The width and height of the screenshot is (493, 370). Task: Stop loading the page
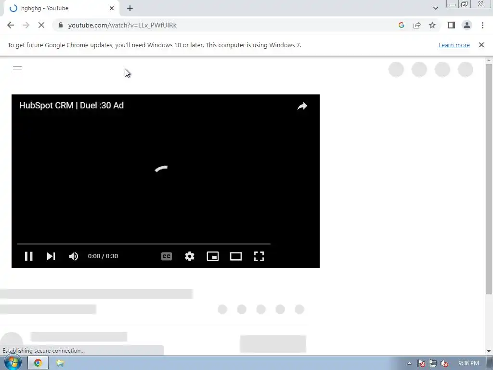tap(41, 25)
